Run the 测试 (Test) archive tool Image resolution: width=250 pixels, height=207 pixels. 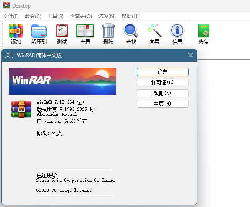click(x=62, y=31)
